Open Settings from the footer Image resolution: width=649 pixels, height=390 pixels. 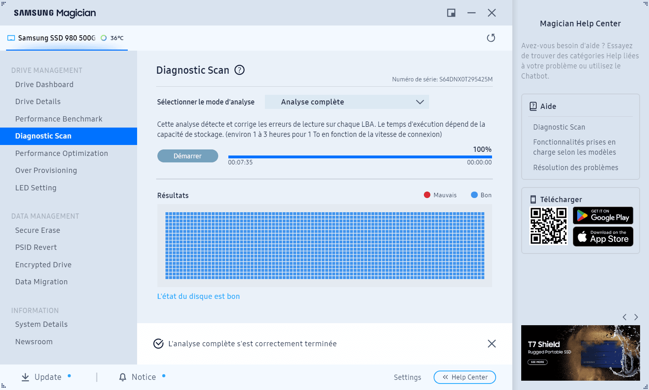(407, 377)
